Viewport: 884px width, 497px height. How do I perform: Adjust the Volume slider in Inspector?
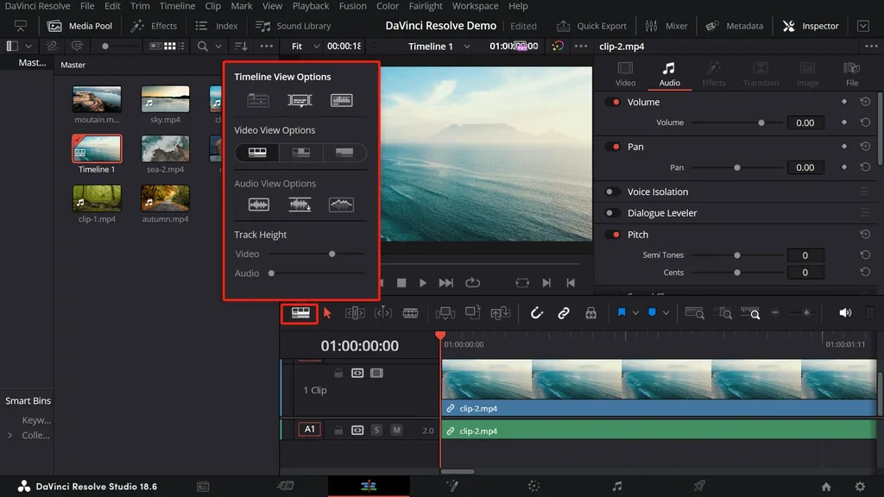pyautogui.click(x=761, y=123)
